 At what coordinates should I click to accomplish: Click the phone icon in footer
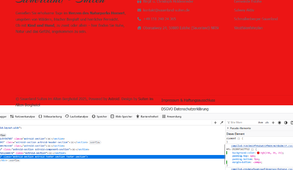pos(139,19)
